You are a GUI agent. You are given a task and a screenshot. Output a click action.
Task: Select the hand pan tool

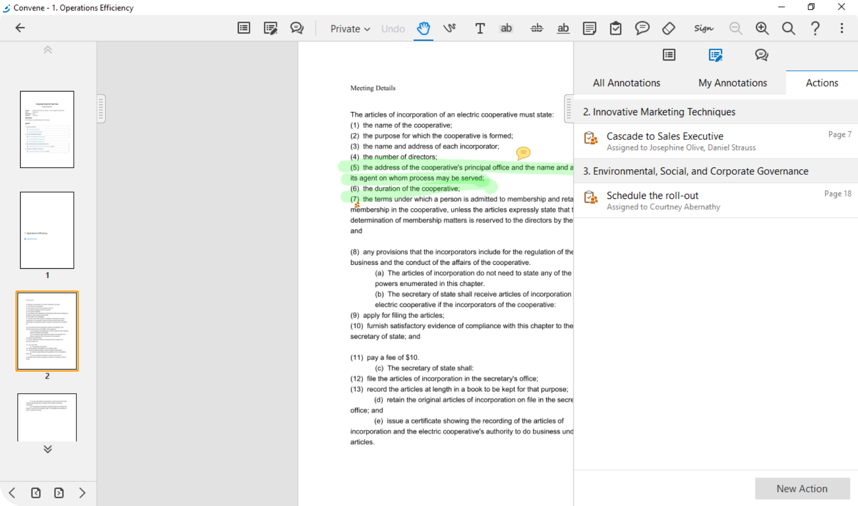tap(423, 29)
